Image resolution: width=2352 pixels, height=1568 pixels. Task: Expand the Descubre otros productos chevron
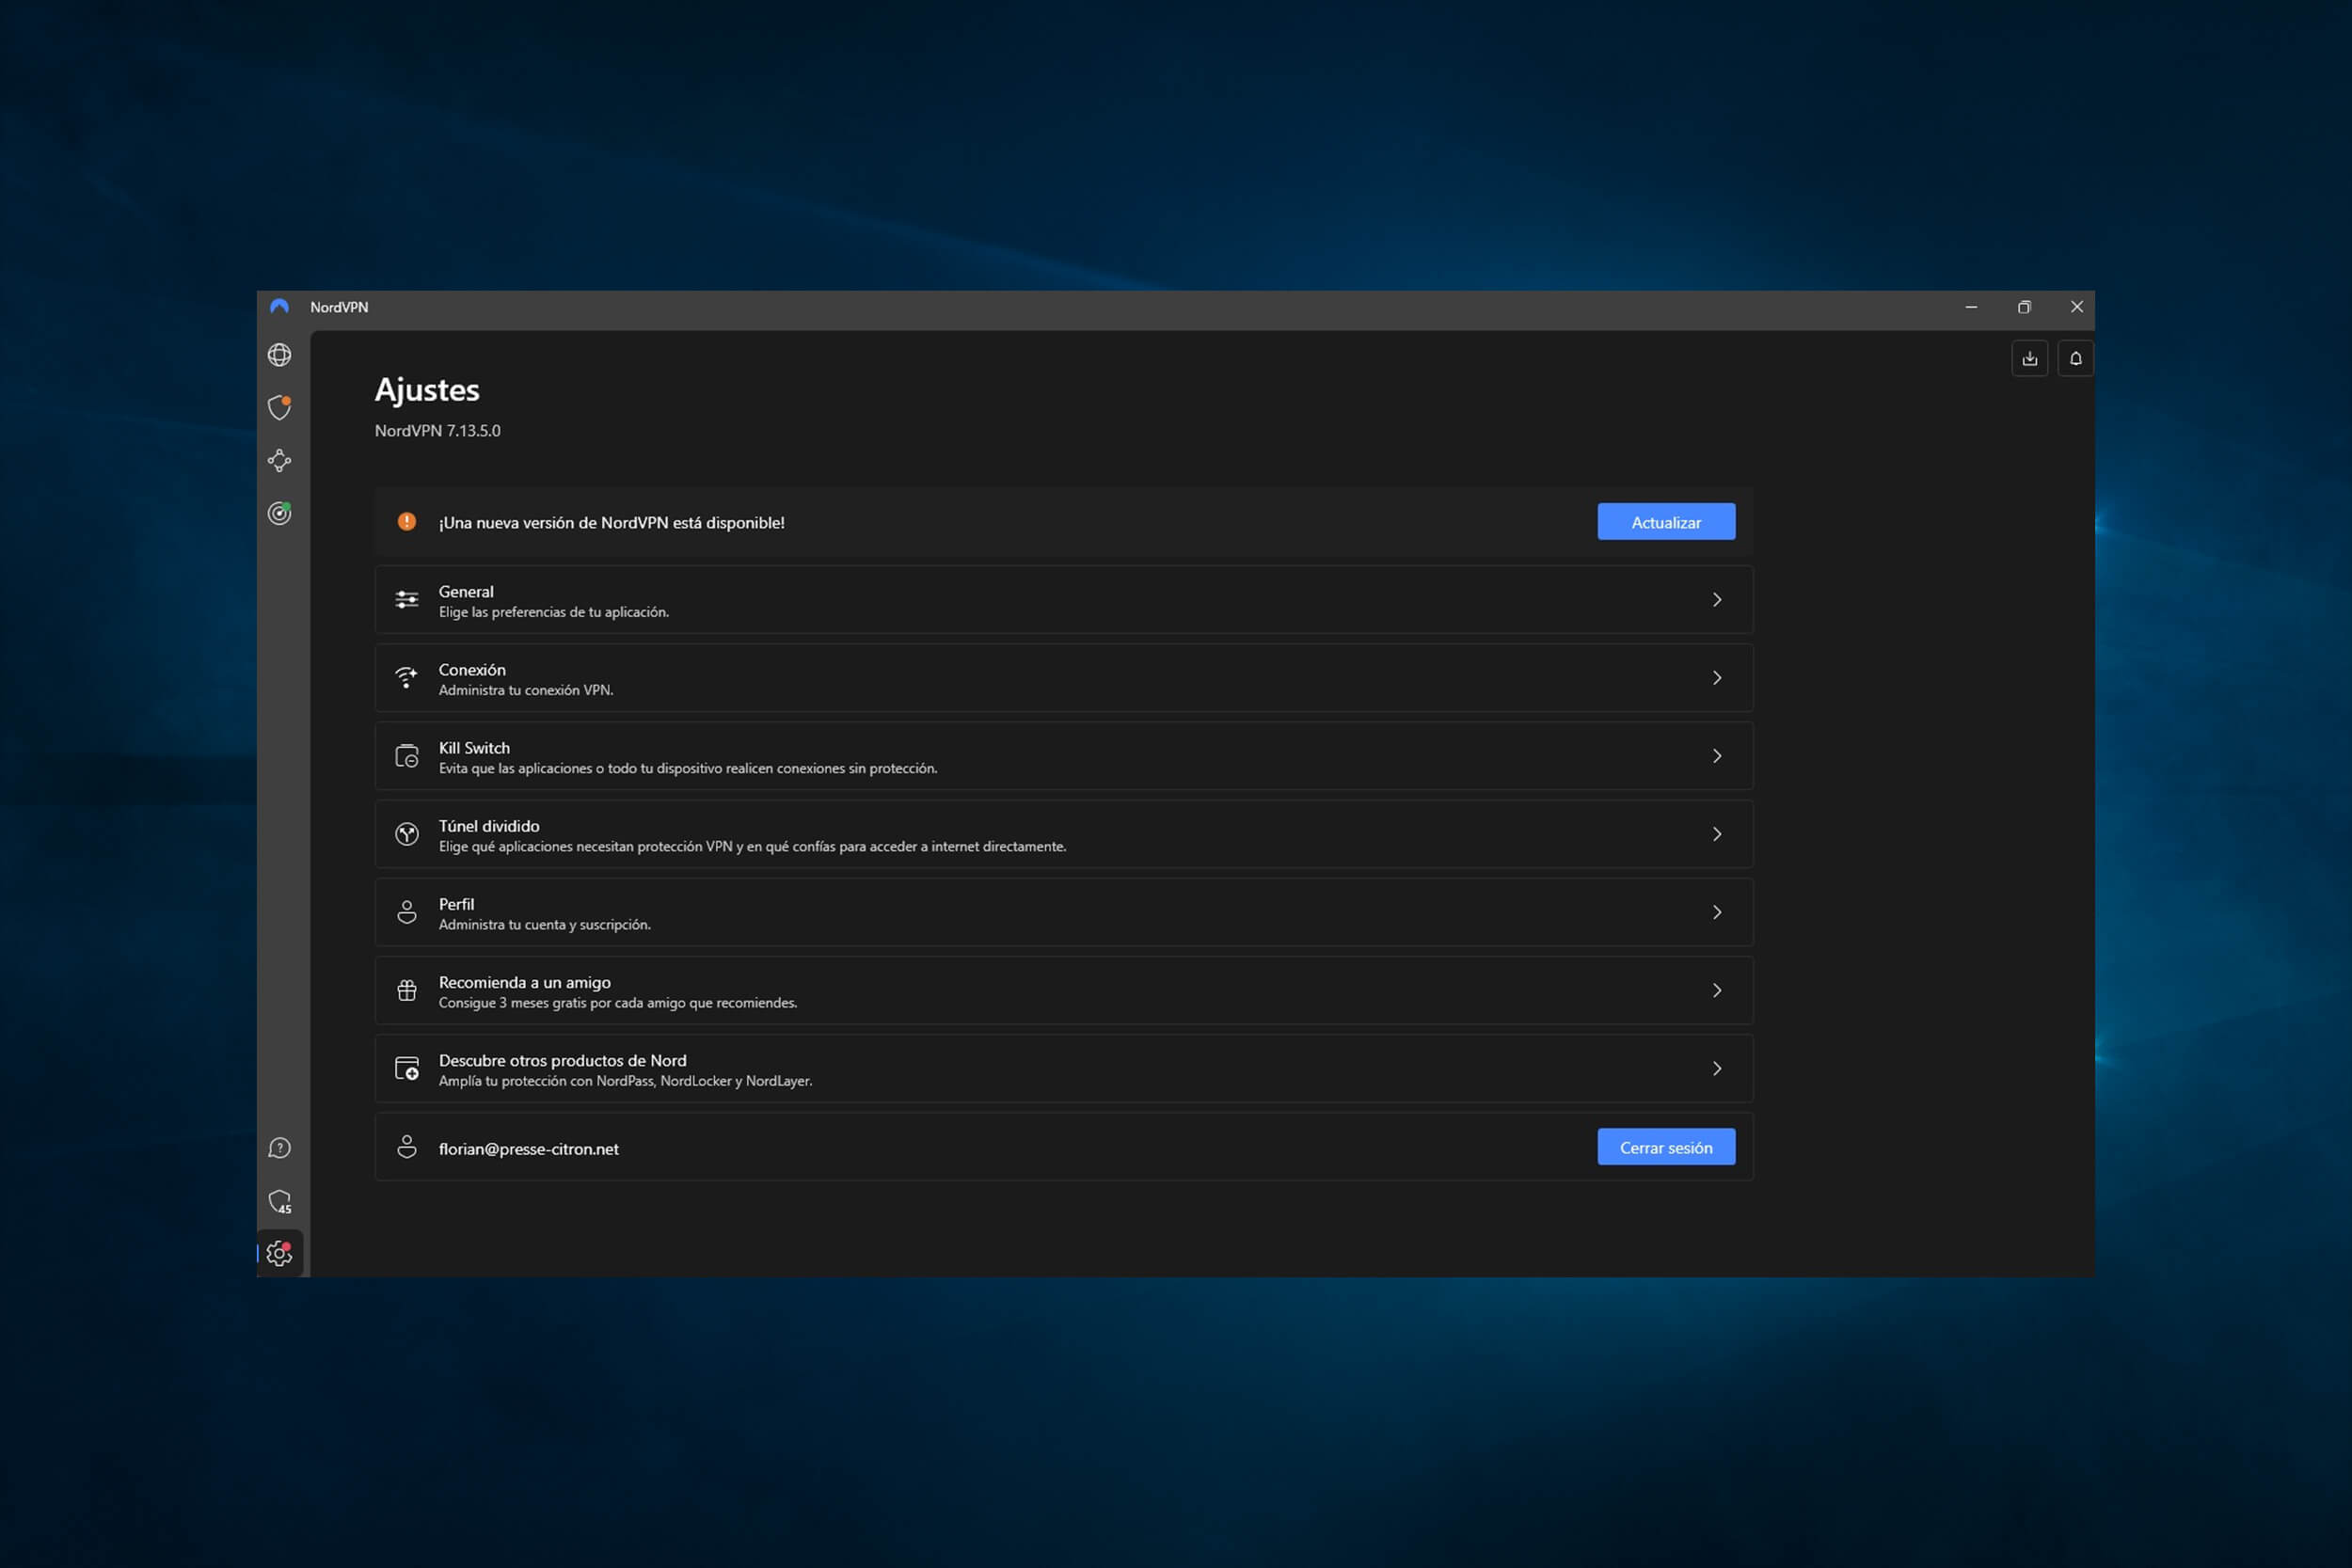pyautogui.click(x=1717, y=1068)
